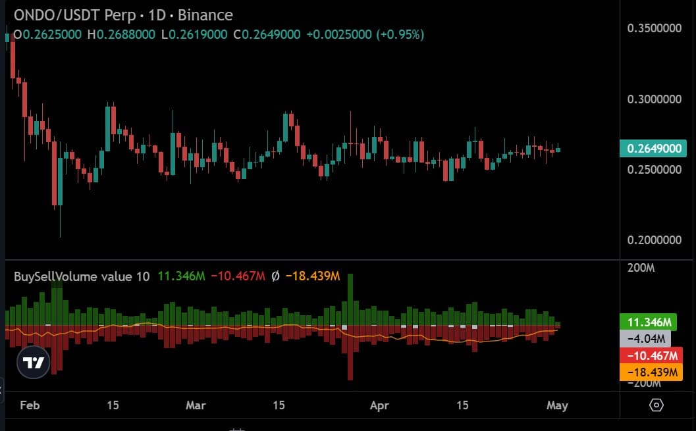Click the Feb label on time axis
The height and width of the screenshot is (431, 696).
coord(30,405)
